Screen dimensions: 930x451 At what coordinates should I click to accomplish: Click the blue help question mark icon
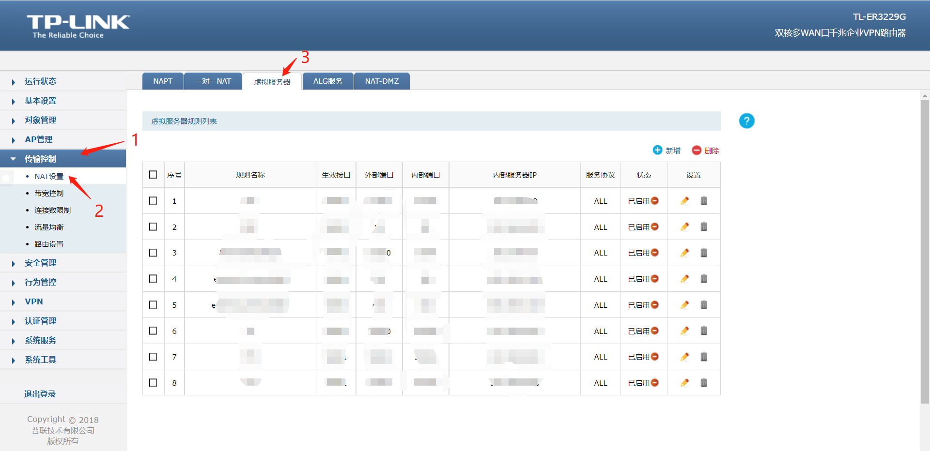click(746, 121)
